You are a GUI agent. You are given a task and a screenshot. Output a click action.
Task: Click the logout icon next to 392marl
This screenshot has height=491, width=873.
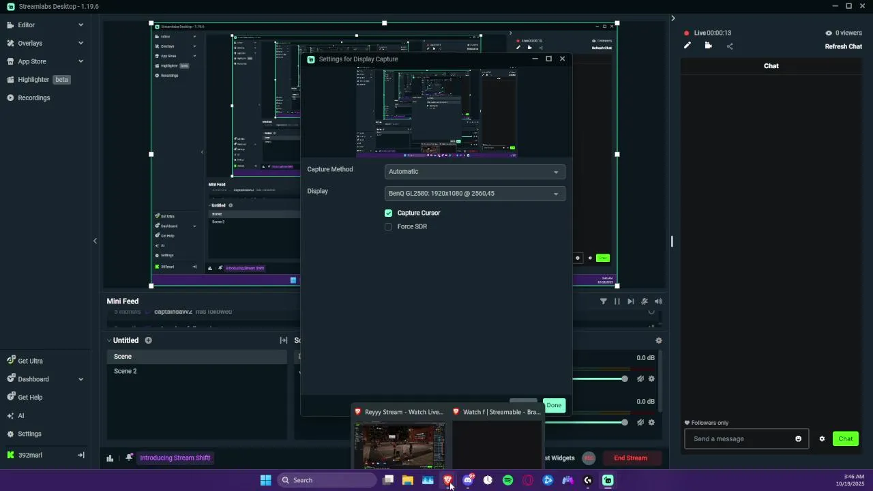click(x=80, y=455)
